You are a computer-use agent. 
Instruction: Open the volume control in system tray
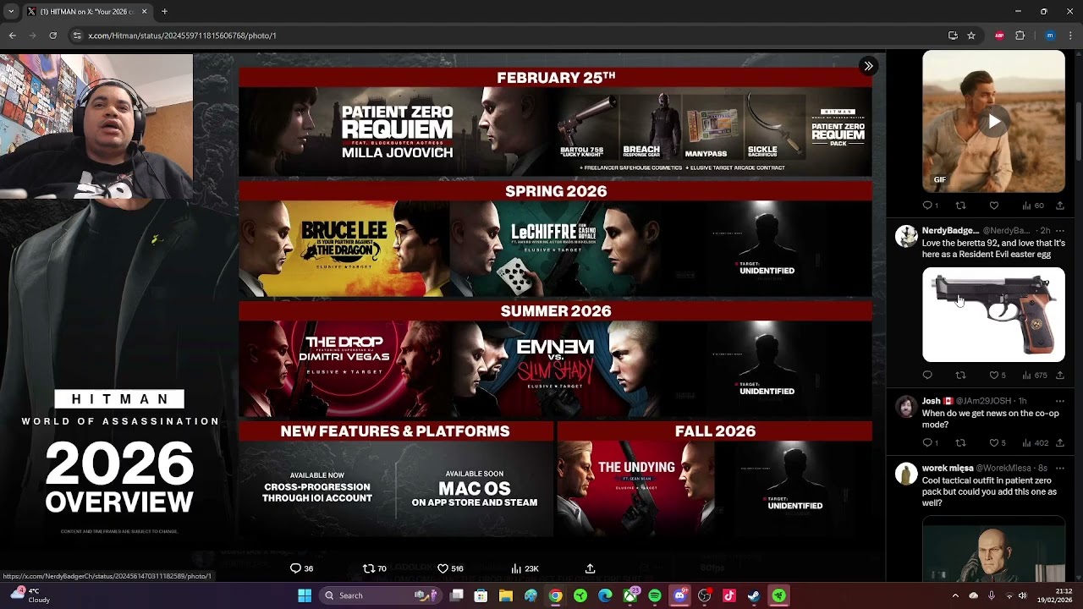[x=1022, y=595]
